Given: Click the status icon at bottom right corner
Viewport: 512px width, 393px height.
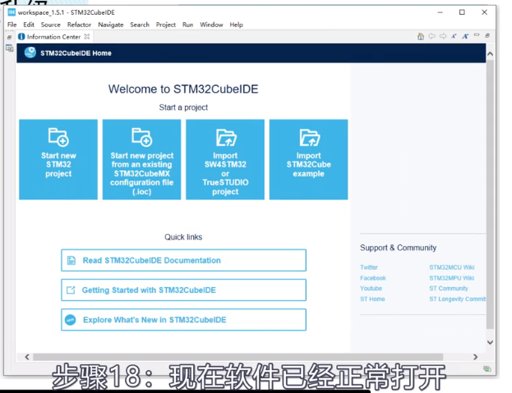Looking at the screenshot, I should [x=487, y=369].
